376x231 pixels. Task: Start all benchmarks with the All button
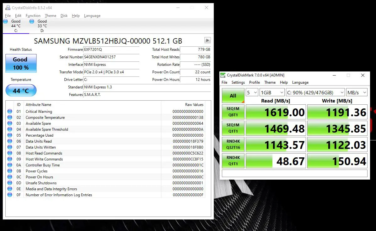pyautogui.click(x=233, y=96)
